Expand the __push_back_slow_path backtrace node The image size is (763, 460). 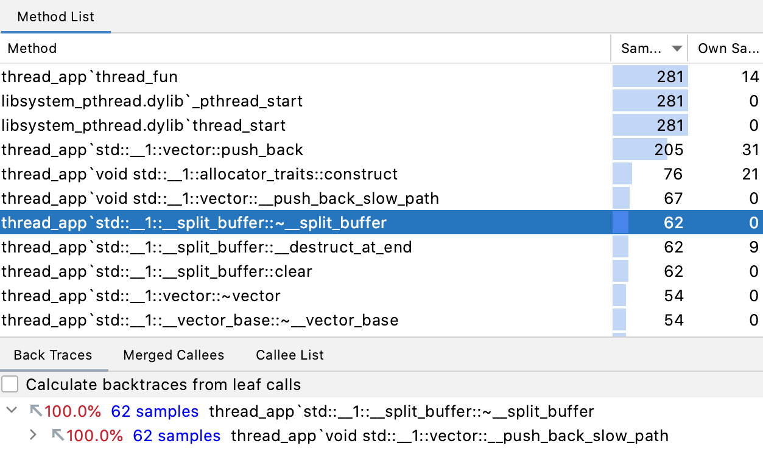(x=33, y=436)
